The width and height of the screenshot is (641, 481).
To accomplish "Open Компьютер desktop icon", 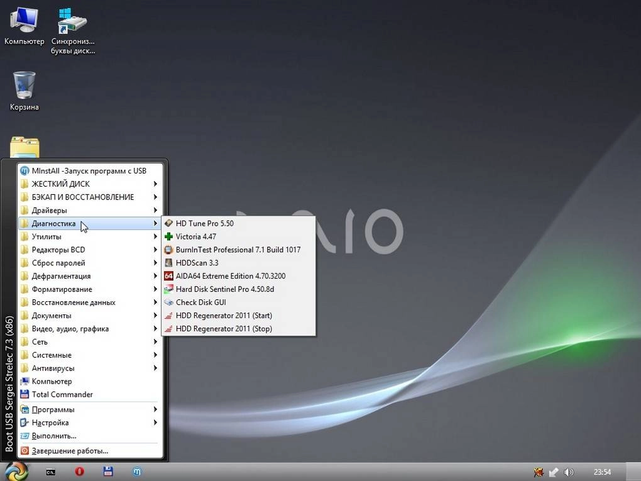I will (x=24, y=25).
